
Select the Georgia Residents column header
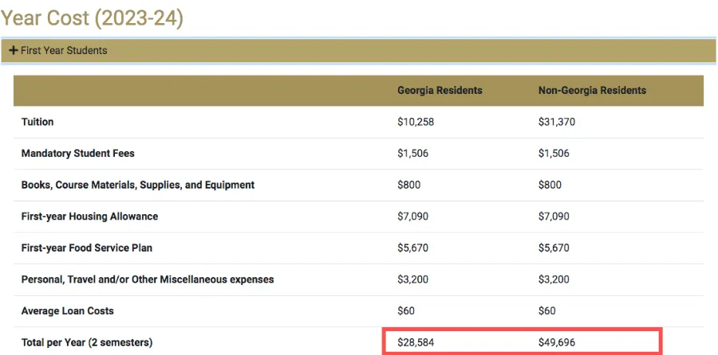tap(440, 91)
